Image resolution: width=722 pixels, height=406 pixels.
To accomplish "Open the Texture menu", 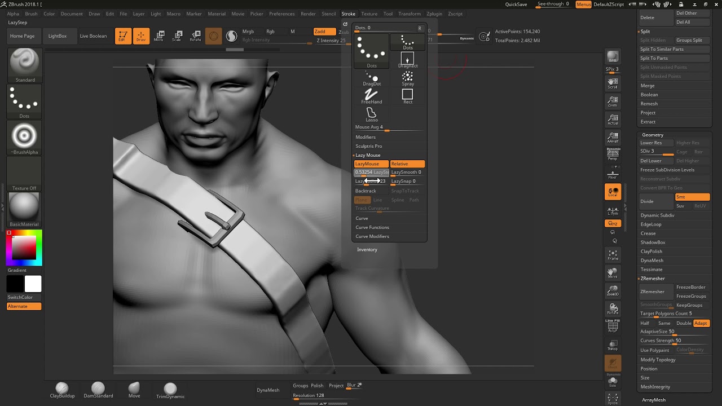I will click(369, 14).
